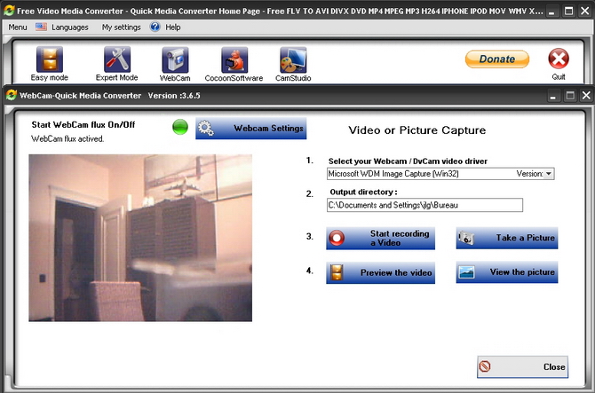
Task: Click the yellow Donate button
Action: [x=496, y=59]
